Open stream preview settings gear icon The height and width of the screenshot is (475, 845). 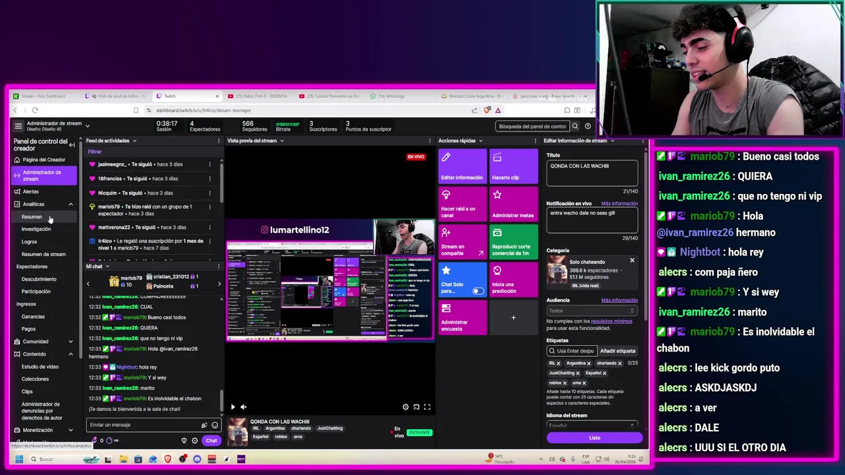(x=405, y=407)
